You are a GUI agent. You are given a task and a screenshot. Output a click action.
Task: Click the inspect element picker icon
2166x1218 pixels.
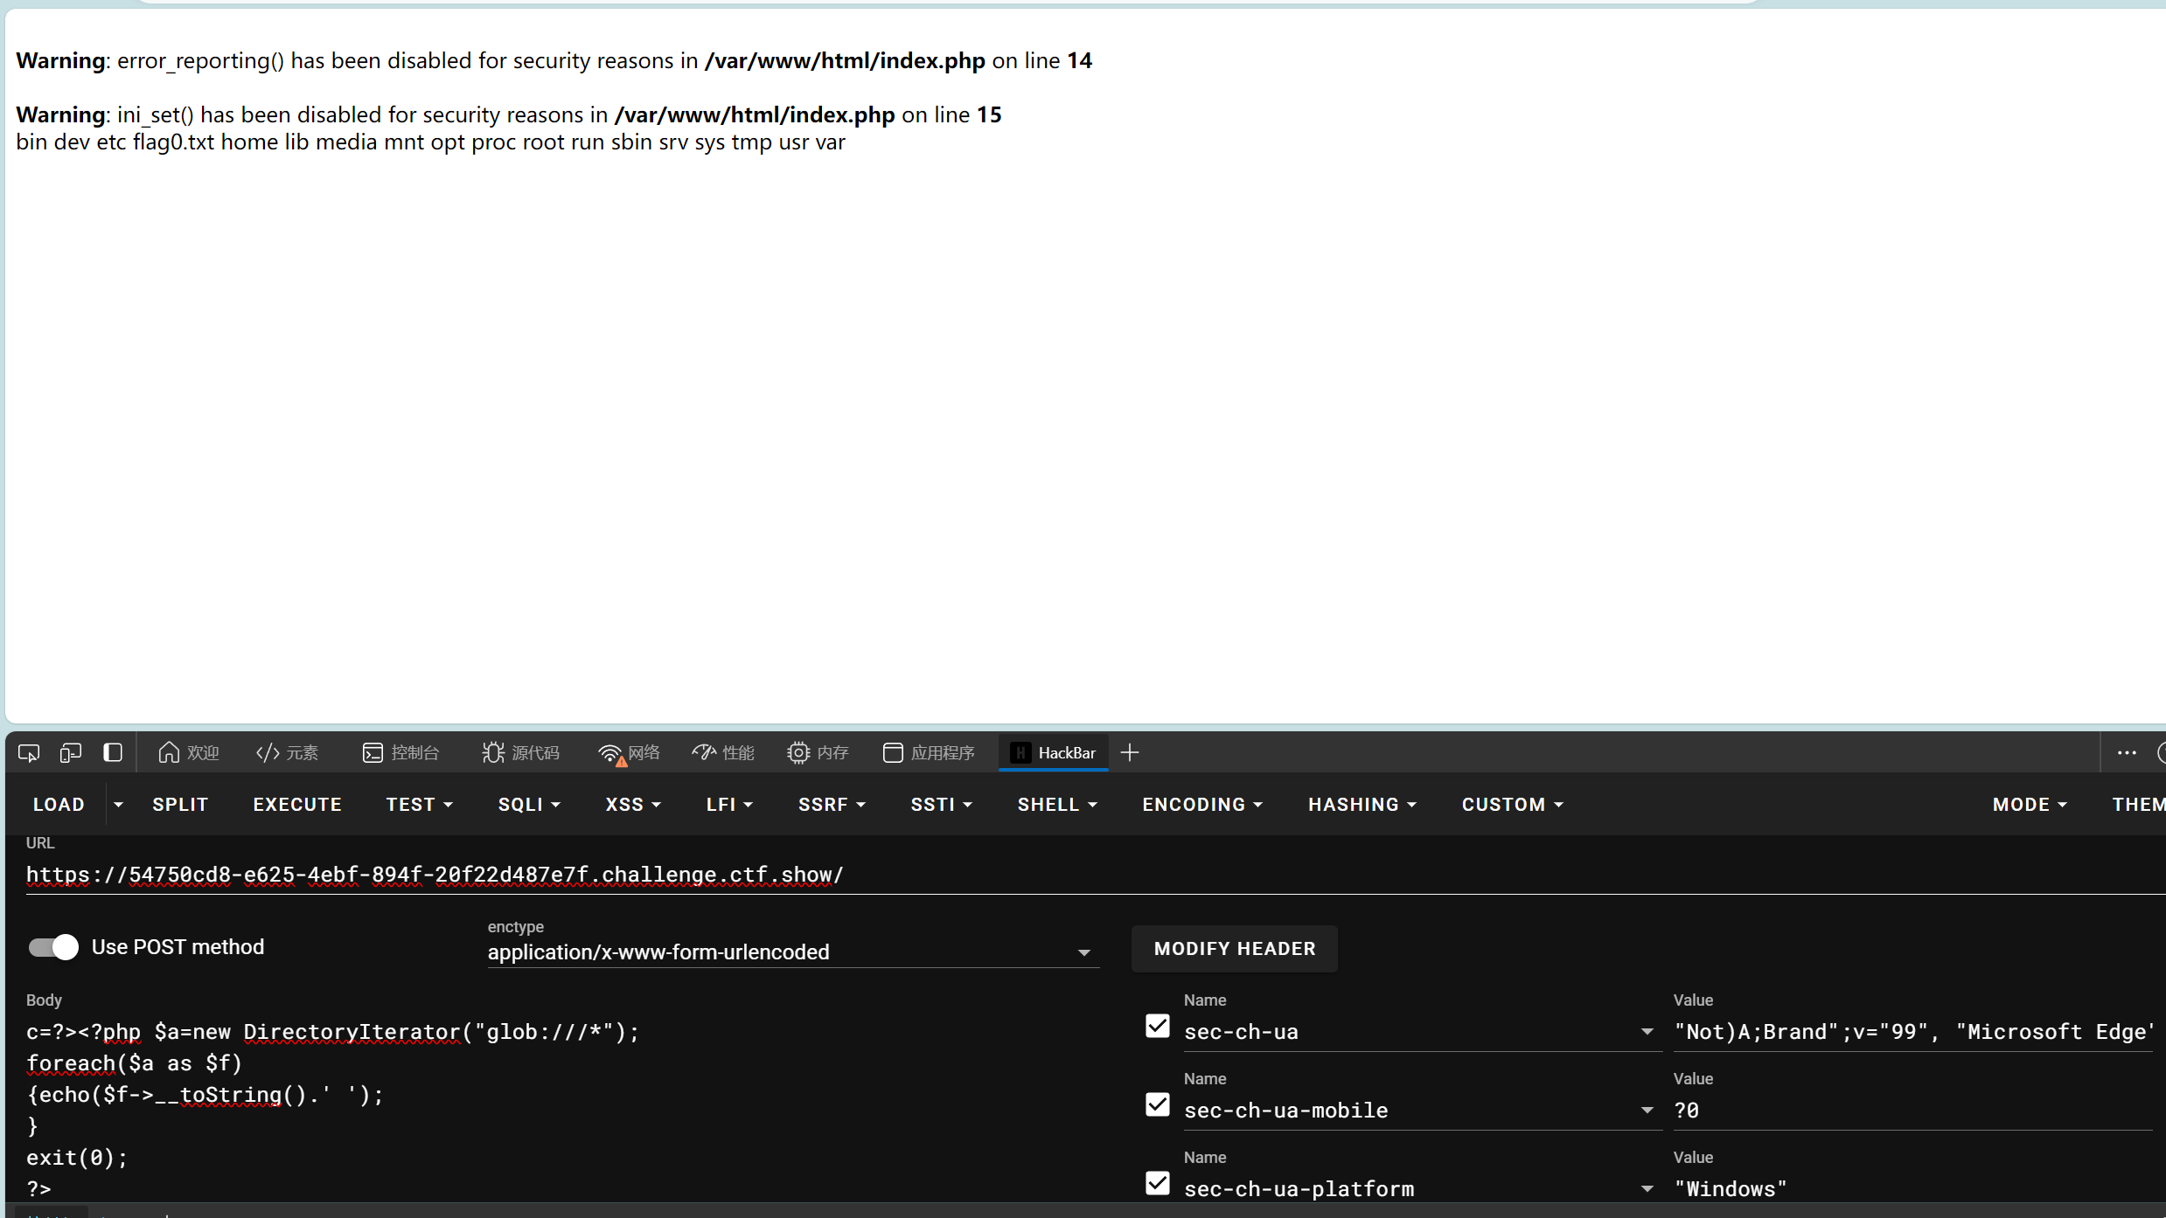click(x=29, y=752)
